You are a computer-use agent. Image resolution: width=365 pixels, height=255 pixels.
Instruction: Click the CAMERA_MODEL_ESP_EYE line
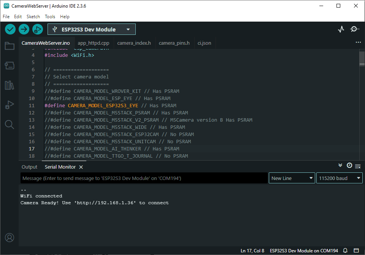pyautogui.click(x=108, y=99)
